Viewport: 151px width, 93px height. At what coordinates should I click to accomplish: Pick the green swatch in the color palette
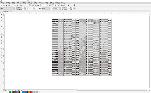[x=10, y=92]
